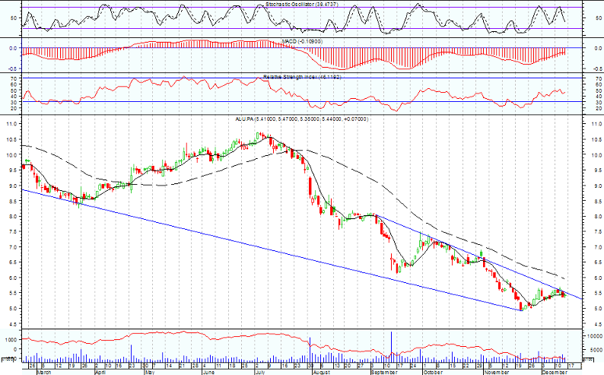Click 4.5 on the right price axis
The image size is (604, 375).
point(596,324)
